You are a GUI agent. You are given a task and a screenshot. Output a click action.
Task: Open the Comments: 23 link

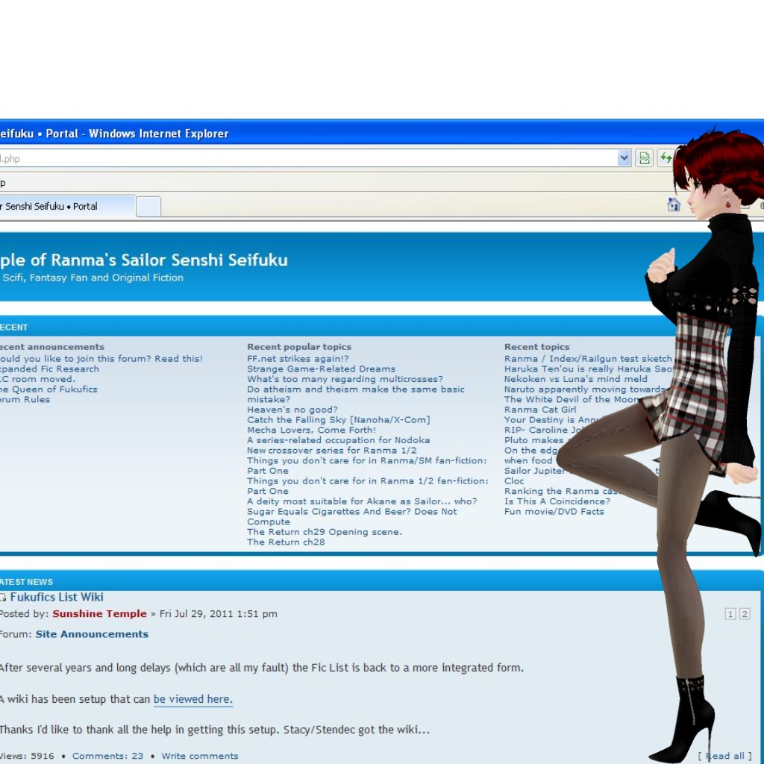107,756
